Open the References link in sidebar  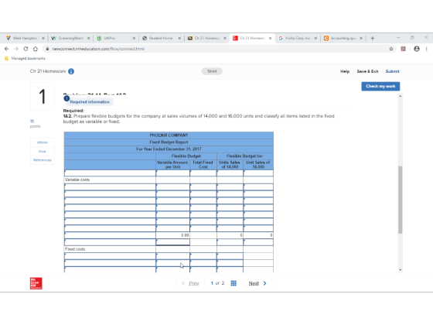tap(43, 160)
